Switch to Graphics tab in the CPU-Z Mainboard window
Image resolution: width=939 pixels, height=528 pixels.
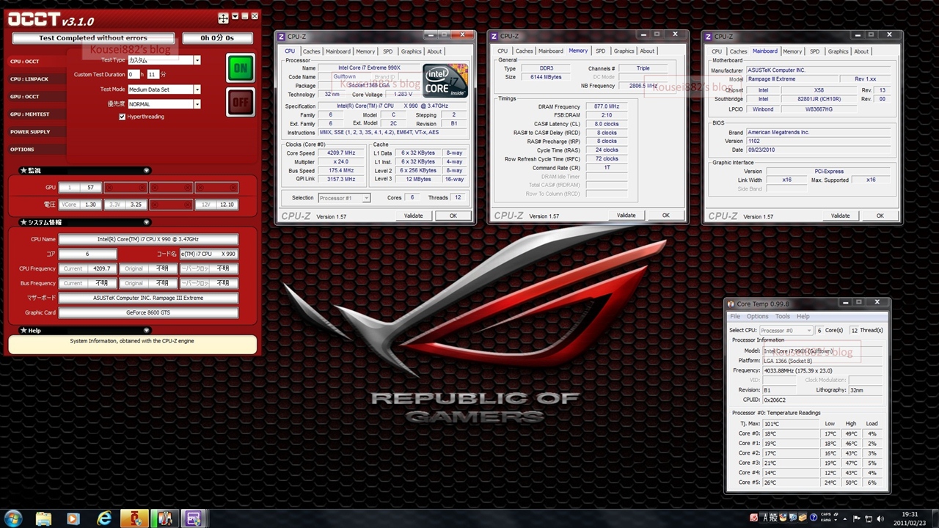tap(838, 51)
